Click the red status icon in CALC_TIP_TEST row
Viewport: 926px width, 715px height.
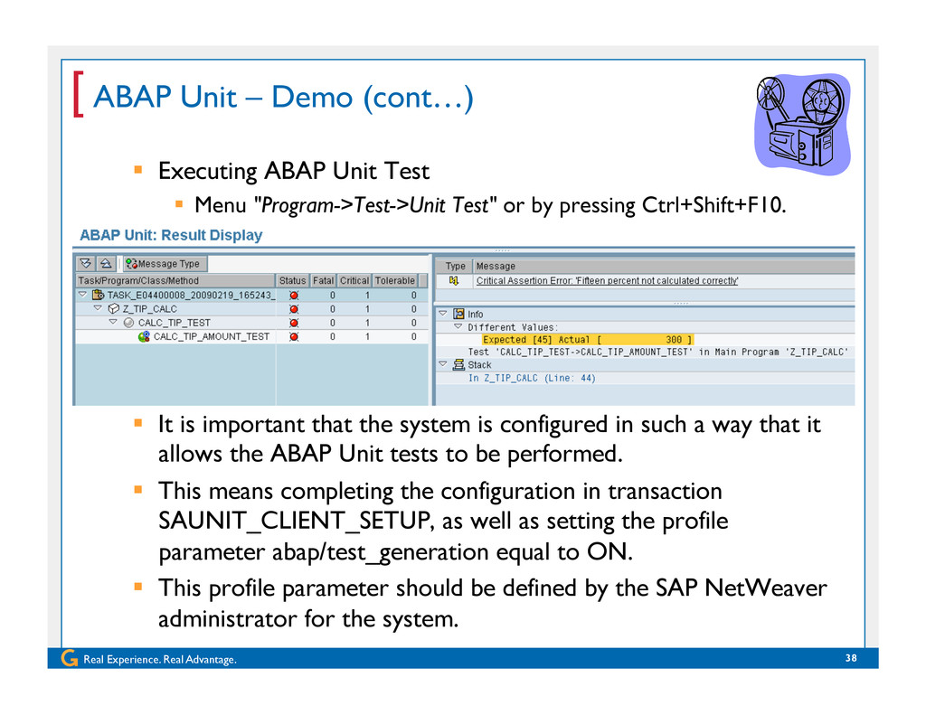click(294, 323)
